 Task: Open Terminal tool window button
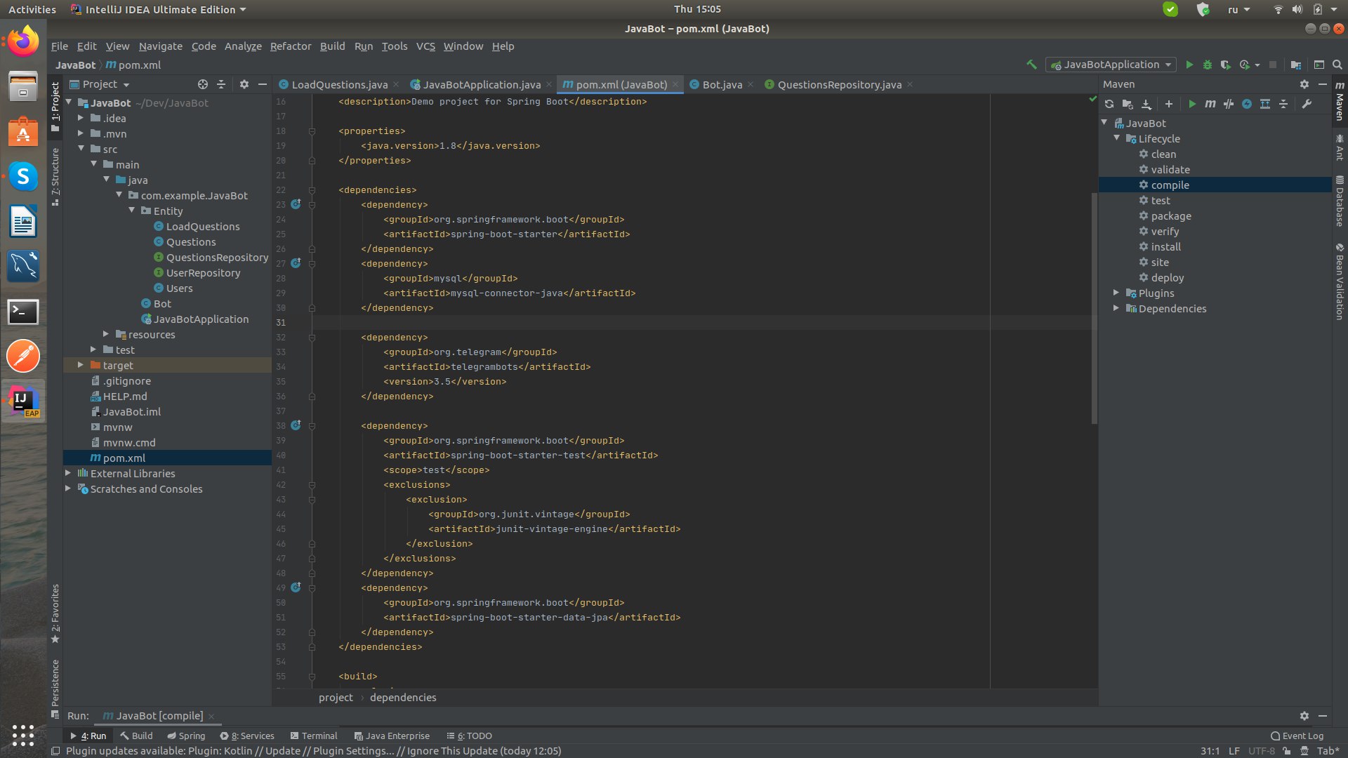click(313, 736)
